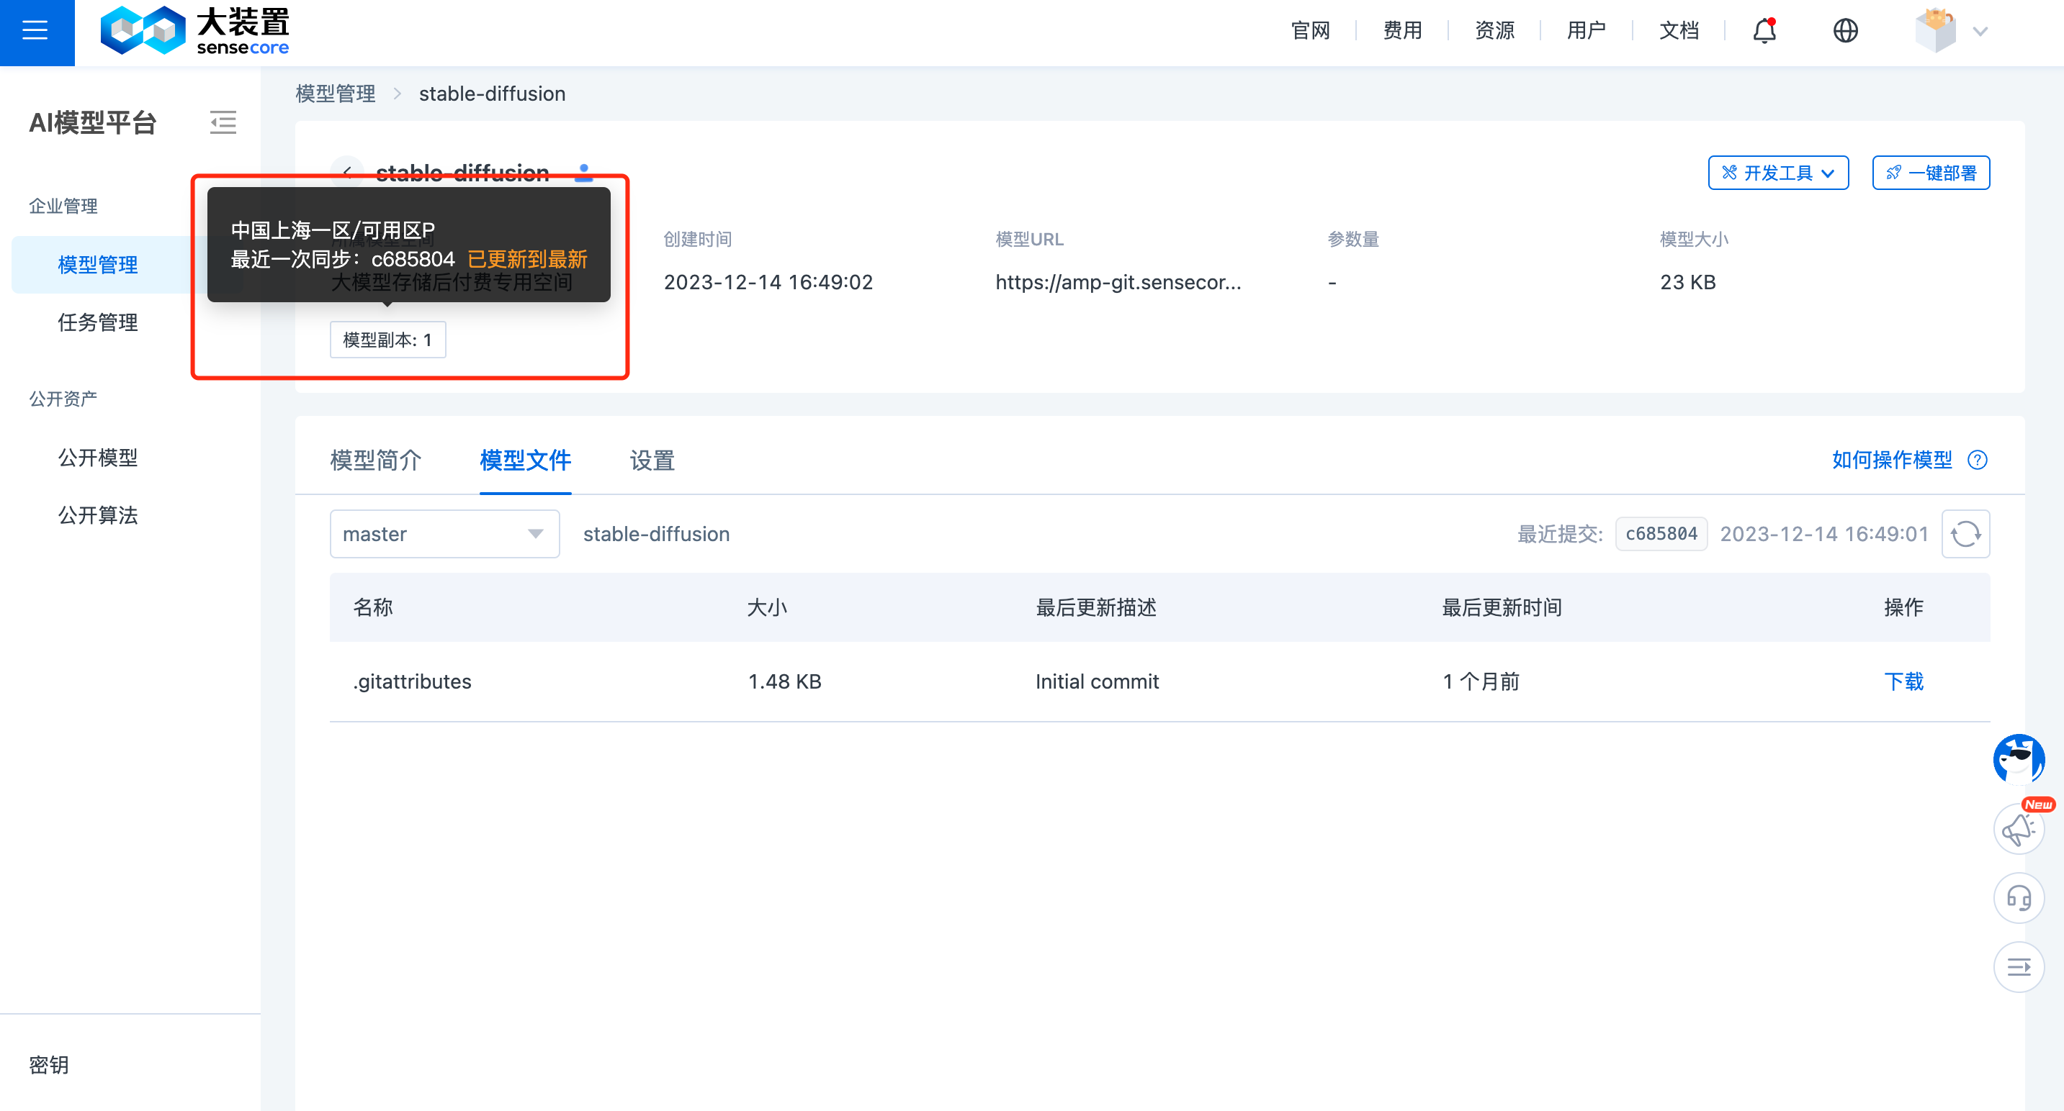Viewport: 2064px width, 1111px height.
Task: Expand the account dropdown arrow
Action: [1980, 32]
